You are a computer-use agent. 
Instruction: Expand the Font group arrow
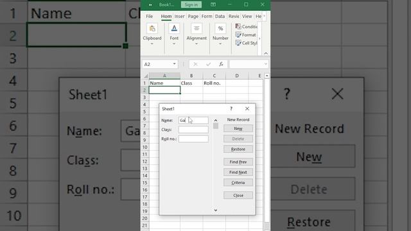[174, 44]
